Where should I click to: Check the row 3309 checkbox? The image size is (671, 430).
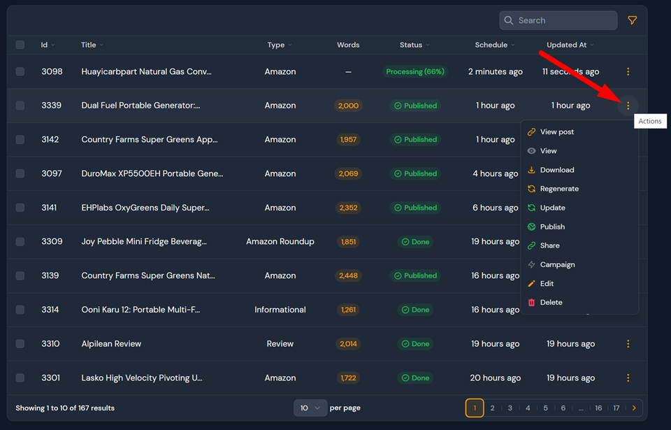[x=20, y=241]
